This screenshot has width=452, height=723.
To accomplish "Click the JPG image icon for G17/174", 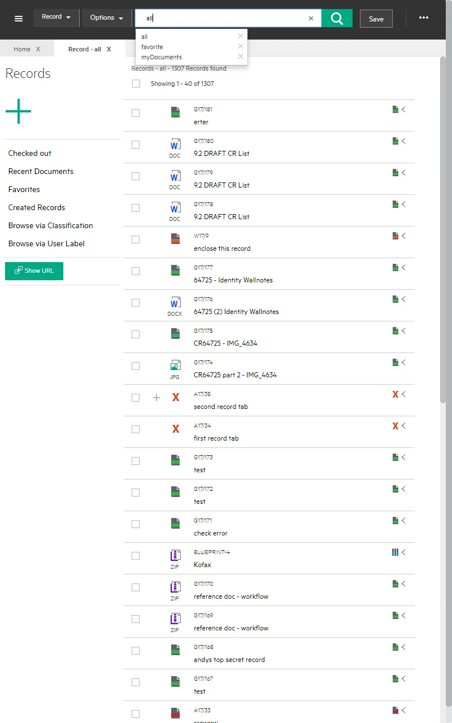I will pos(175,368).
